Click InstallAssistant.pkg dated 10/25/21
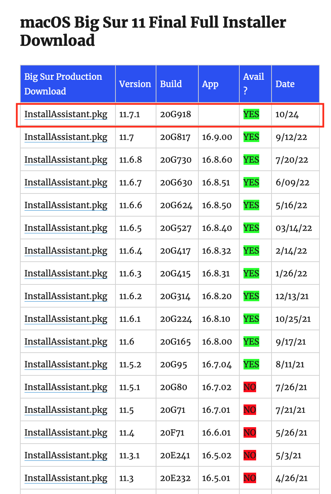 66,319
